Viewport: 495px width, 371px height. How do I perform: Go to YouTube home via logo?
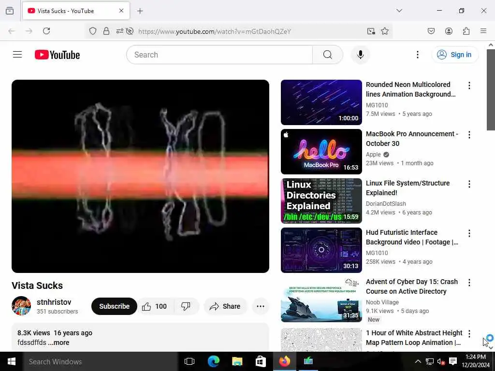57,55
